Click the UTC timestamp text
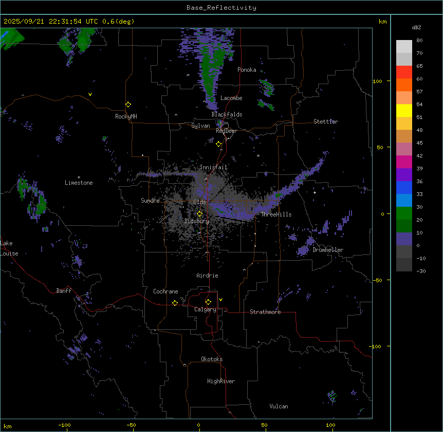Image resolution: width=443 pixels, height=432 pixels. tap(69, 22)
